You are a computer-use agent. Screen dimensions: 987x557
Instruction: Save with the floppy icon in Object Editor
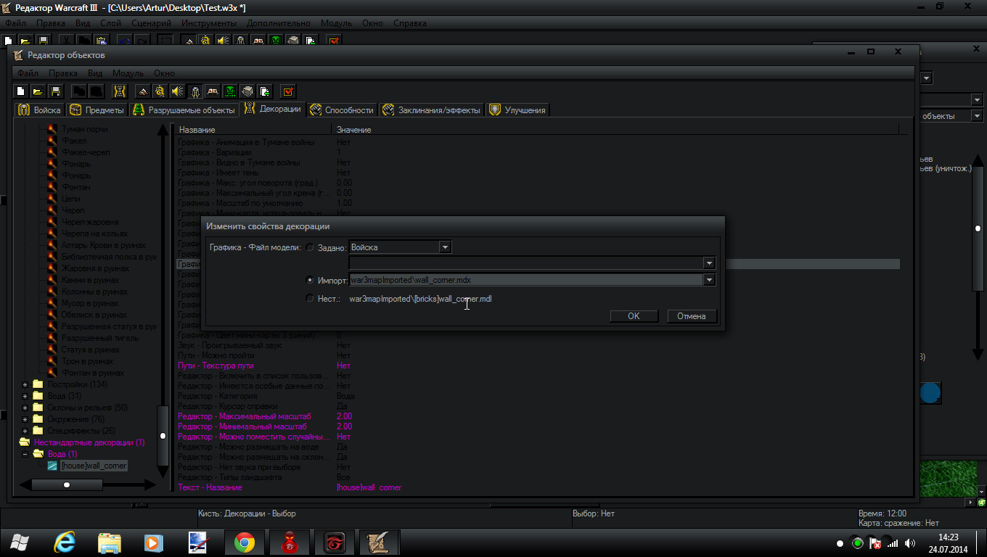point(54,91)
